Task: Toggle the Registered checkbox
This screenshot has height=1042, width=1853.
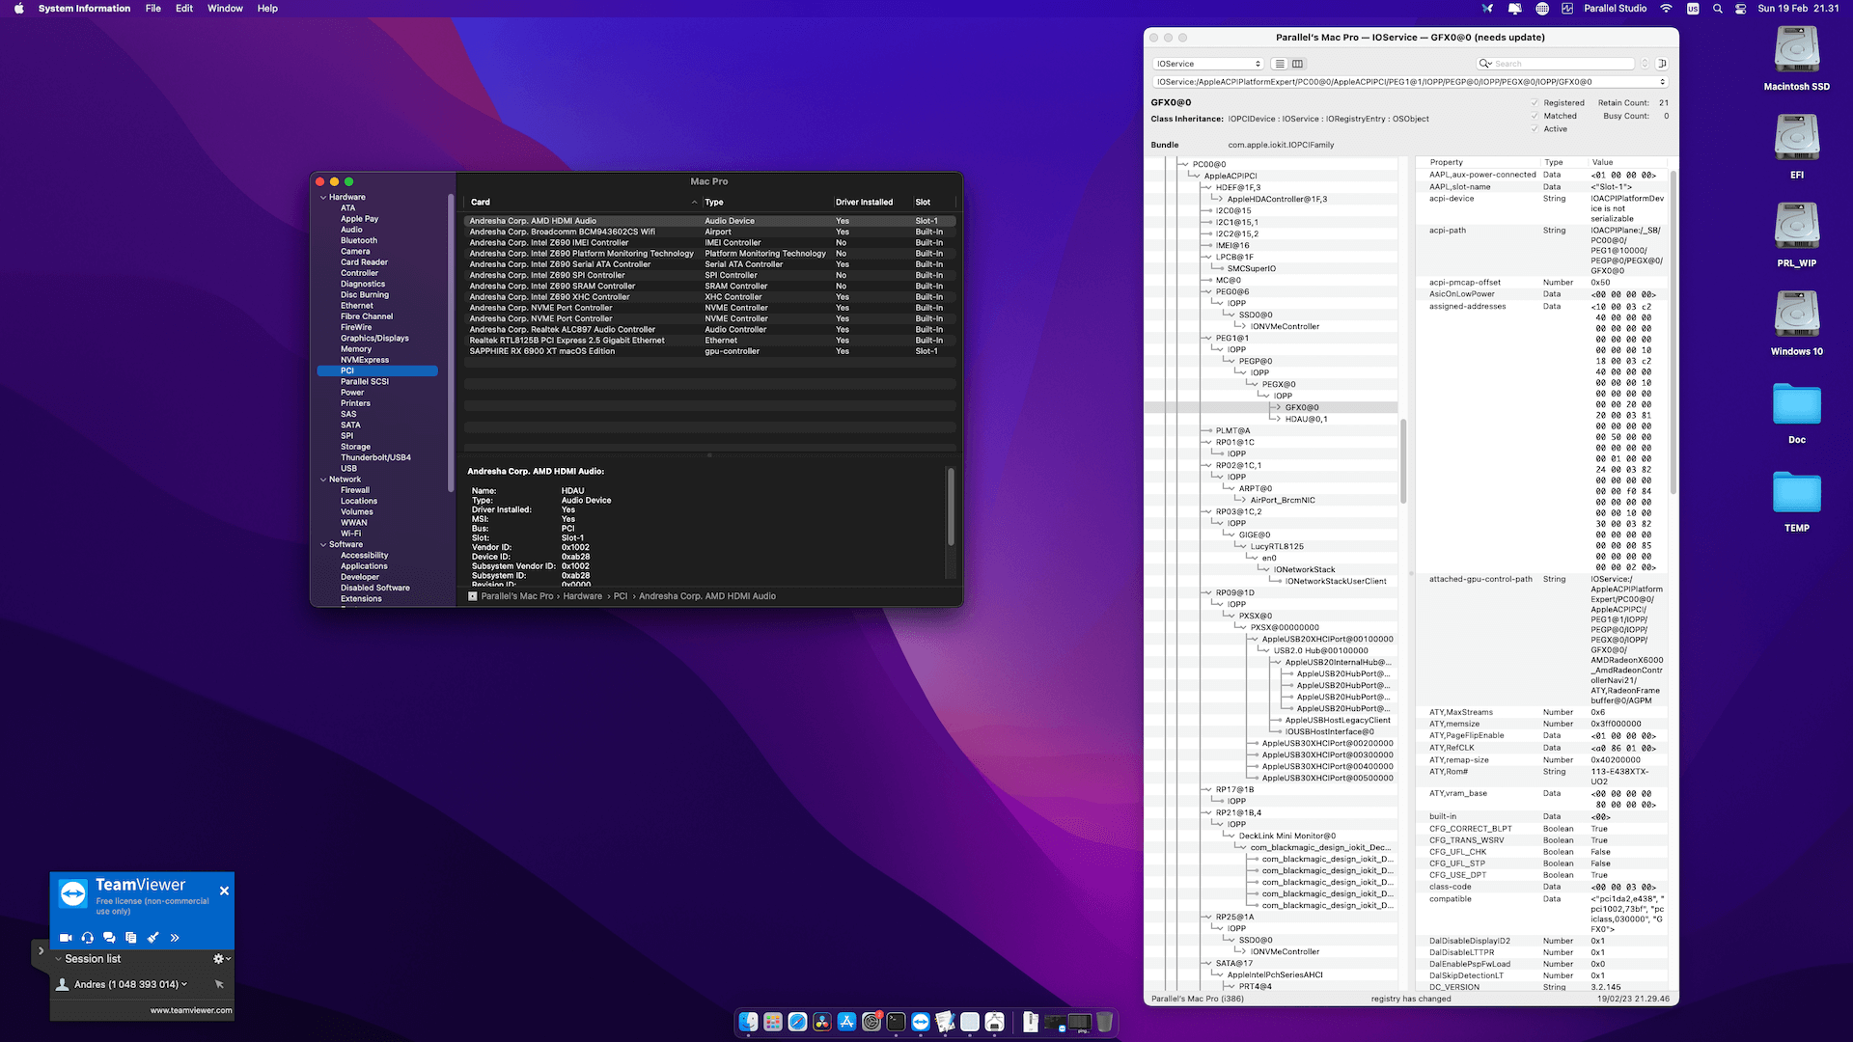Action: 1535,103
